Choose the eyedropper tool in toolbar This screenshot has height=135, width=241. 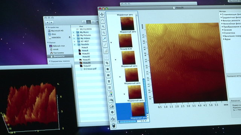click(x=105, y=39)
